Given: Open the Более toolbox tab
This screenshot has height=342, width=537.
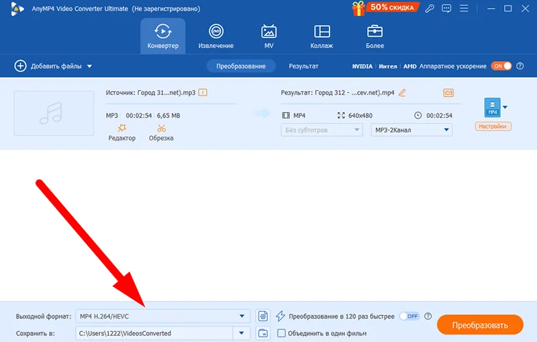Looking at the screenshot, I should [375, 36].
